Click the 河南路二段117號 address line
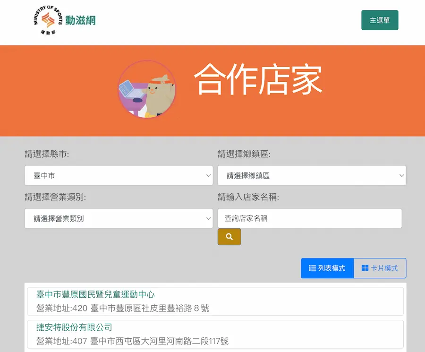 point(132,341)
